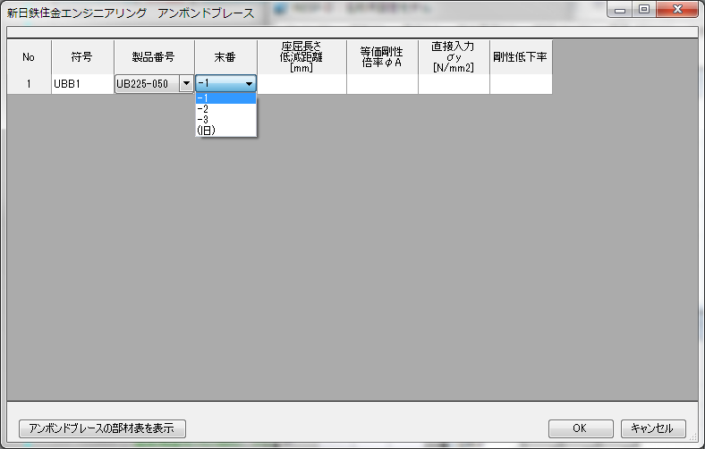
Task: Confirm with the OK button
Action: [x=581, y=428]
